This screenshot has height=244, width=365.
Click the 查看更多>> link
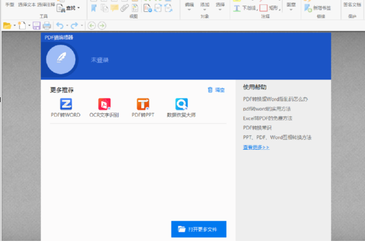(256, 147)
